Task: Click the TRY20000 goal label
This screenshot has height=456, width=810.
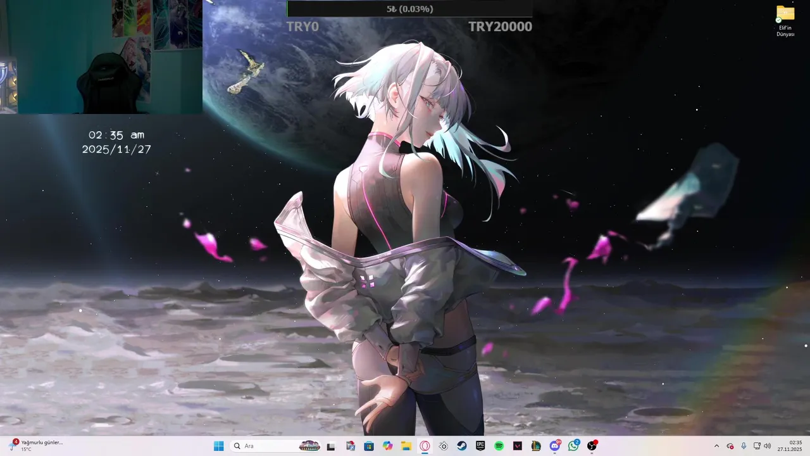Action: click(x=500, y=27)
